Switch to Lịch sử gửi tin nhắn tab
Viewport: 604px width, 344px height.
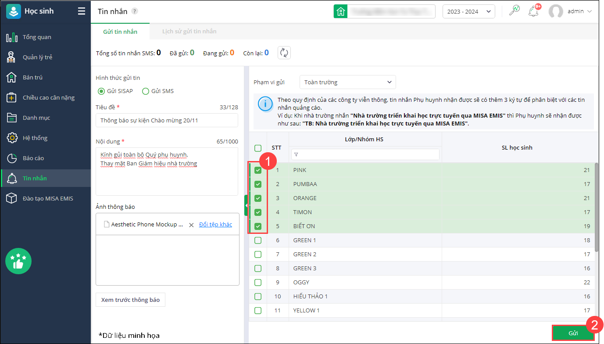(x=189, y=32)
